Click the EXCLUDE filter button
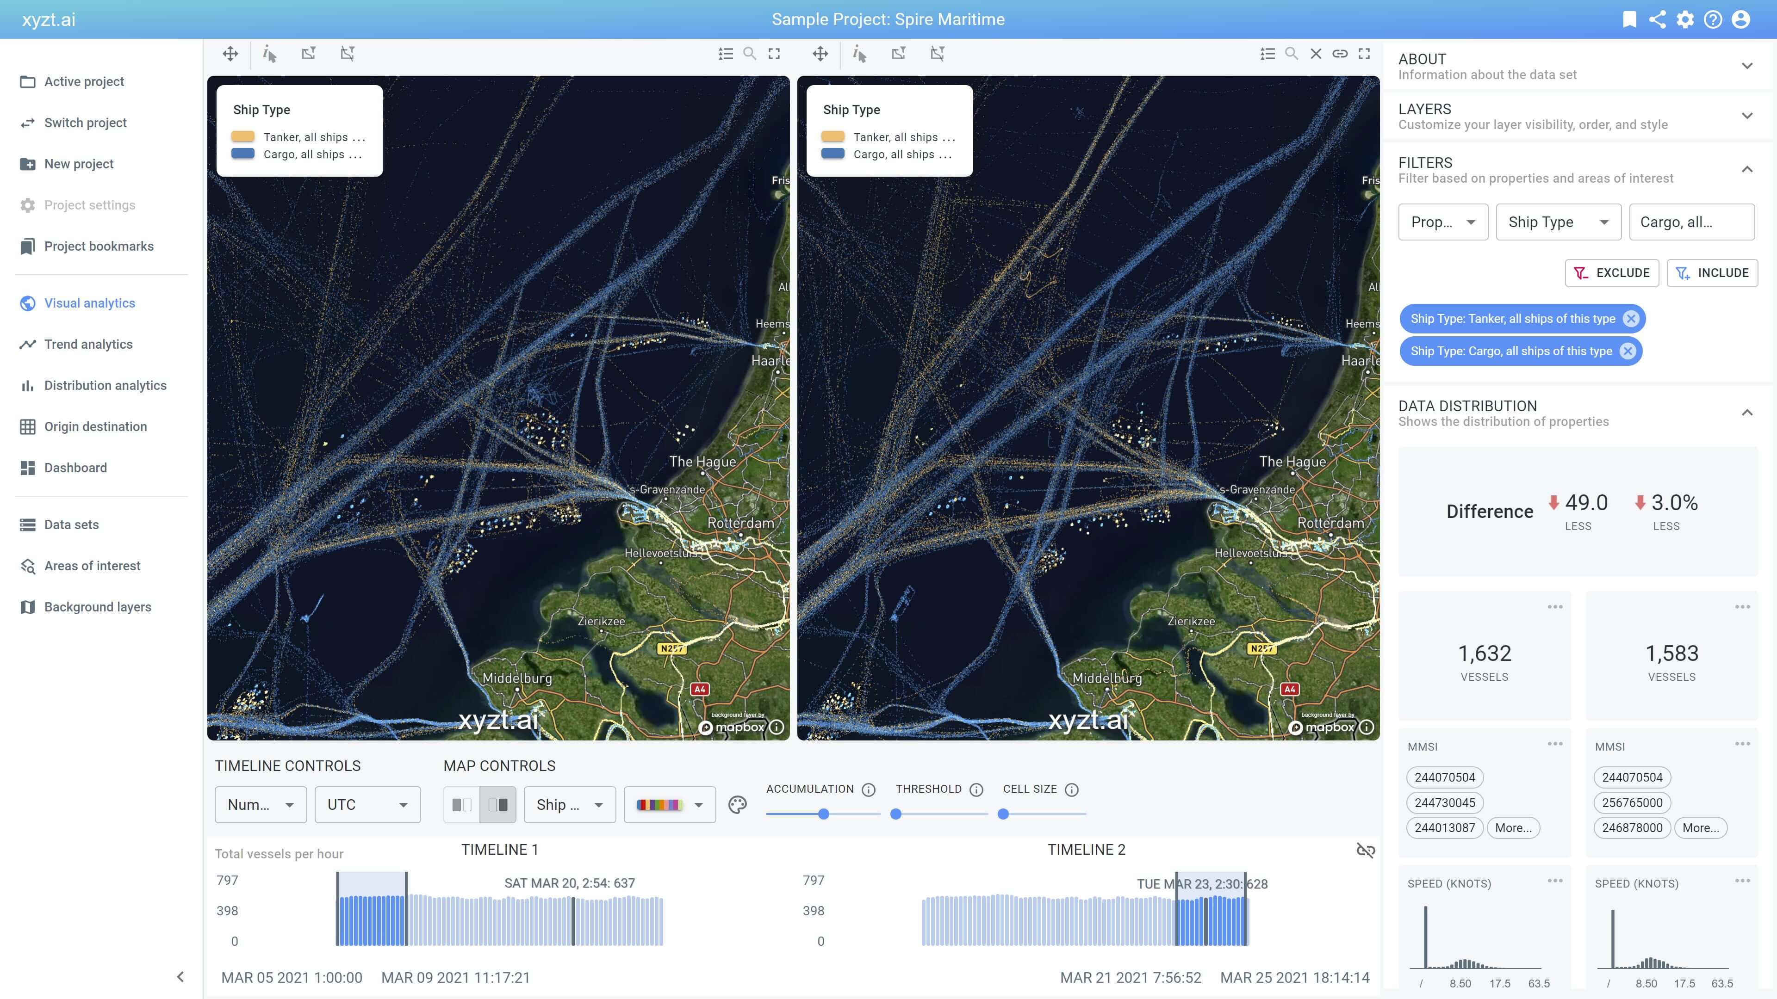Image resolution: width=1777 pixels, height=999 pixels. pos(1611,273)
